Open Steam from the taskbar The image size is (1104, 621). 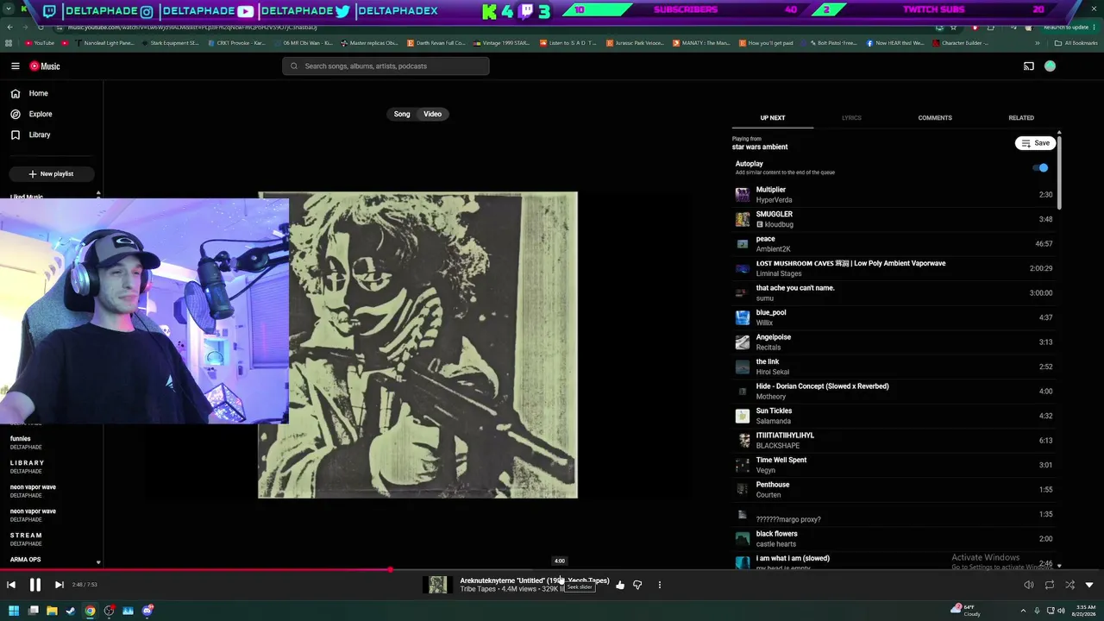[71, 611]
